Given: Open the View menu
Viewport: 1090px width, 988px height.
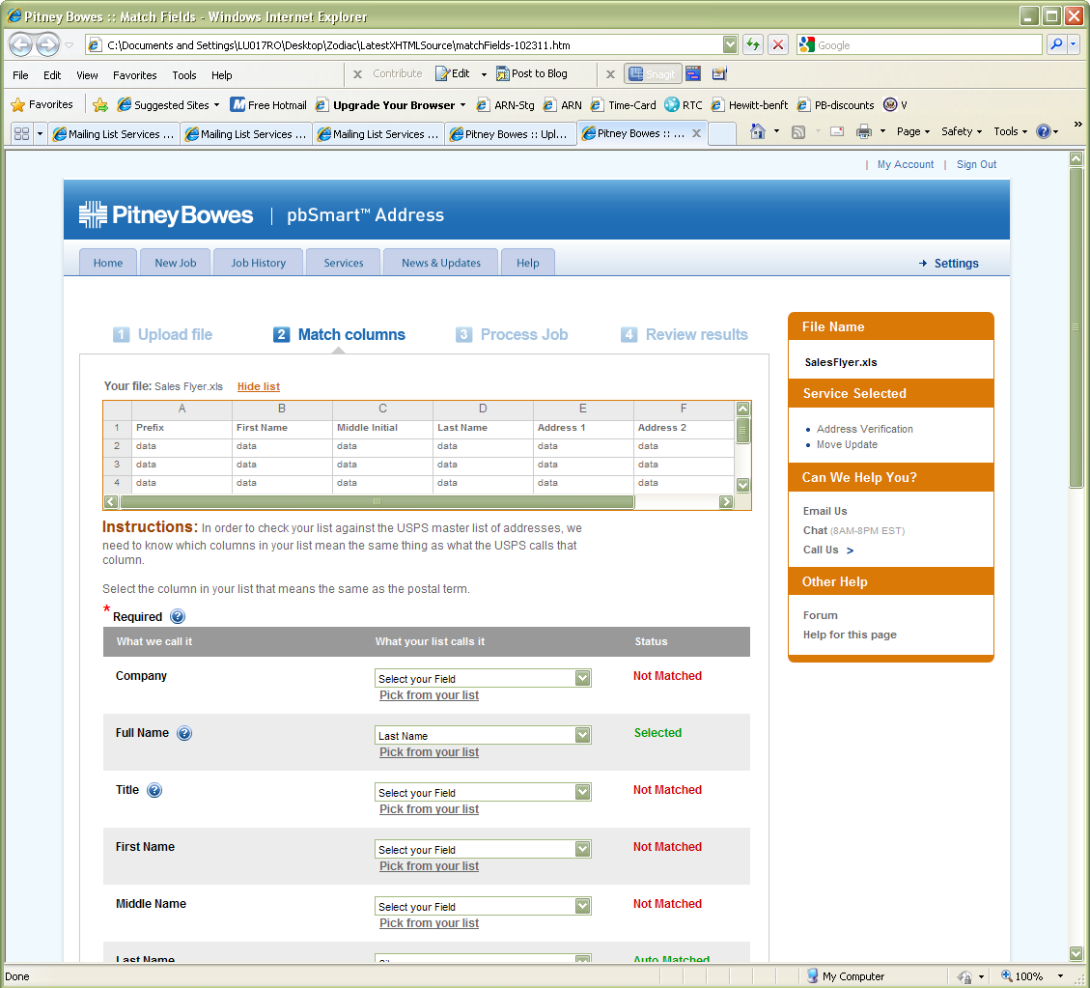Looking at the screenshot, I should (x=87, y=75).
